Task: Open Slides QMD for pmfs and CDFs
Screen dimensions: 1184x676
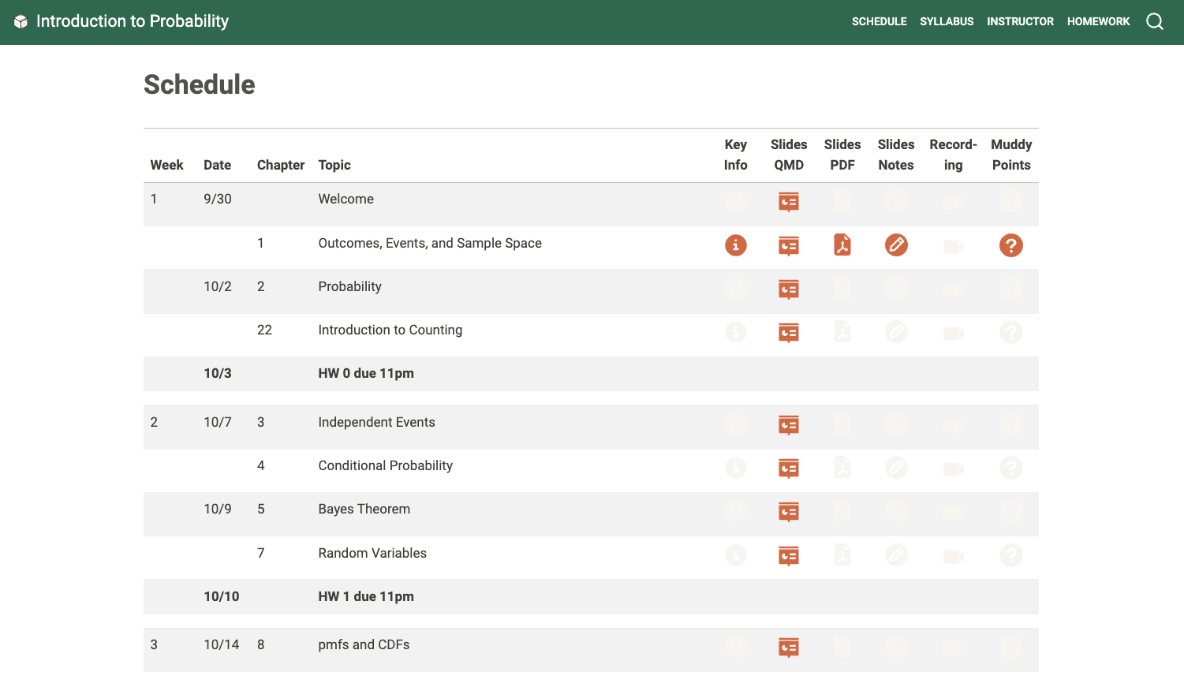Action: [x=789, y=648]
